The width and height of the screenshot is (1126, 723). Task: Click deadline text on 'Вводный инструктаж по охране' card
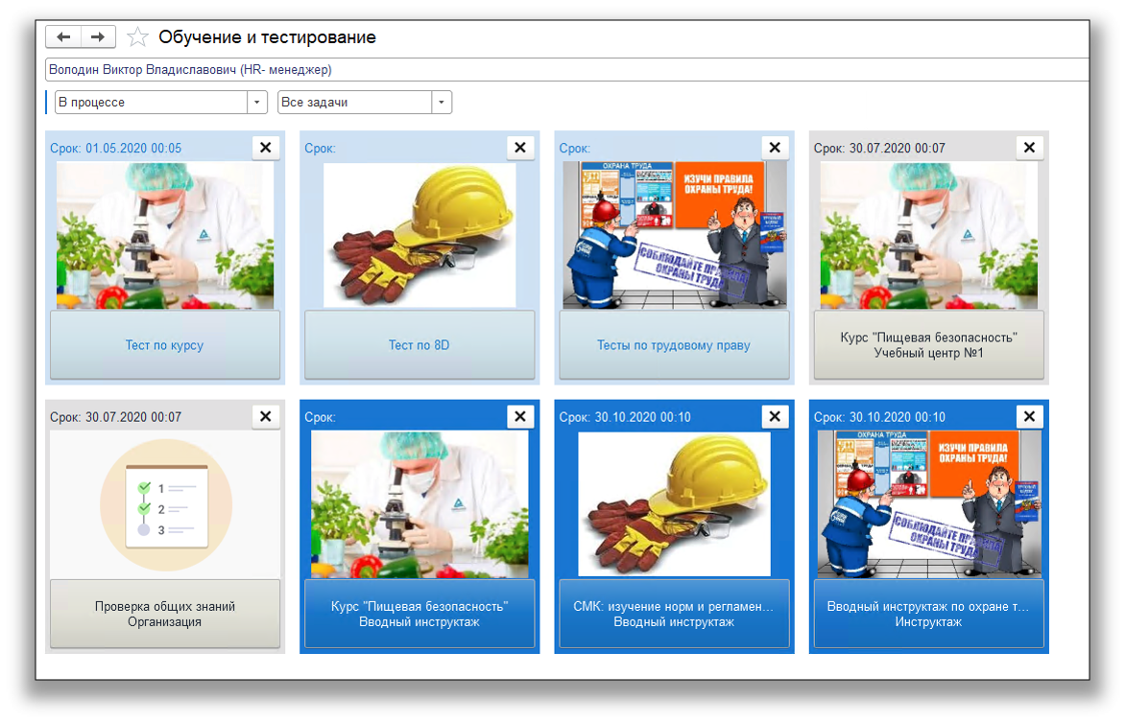point(879,417)
